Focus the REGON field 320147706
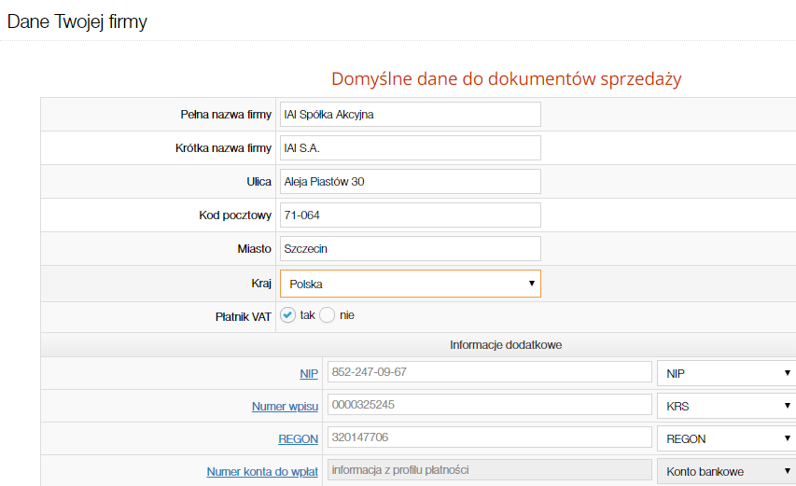This screenshot has width=796, height=486. [x=489, y=437]
